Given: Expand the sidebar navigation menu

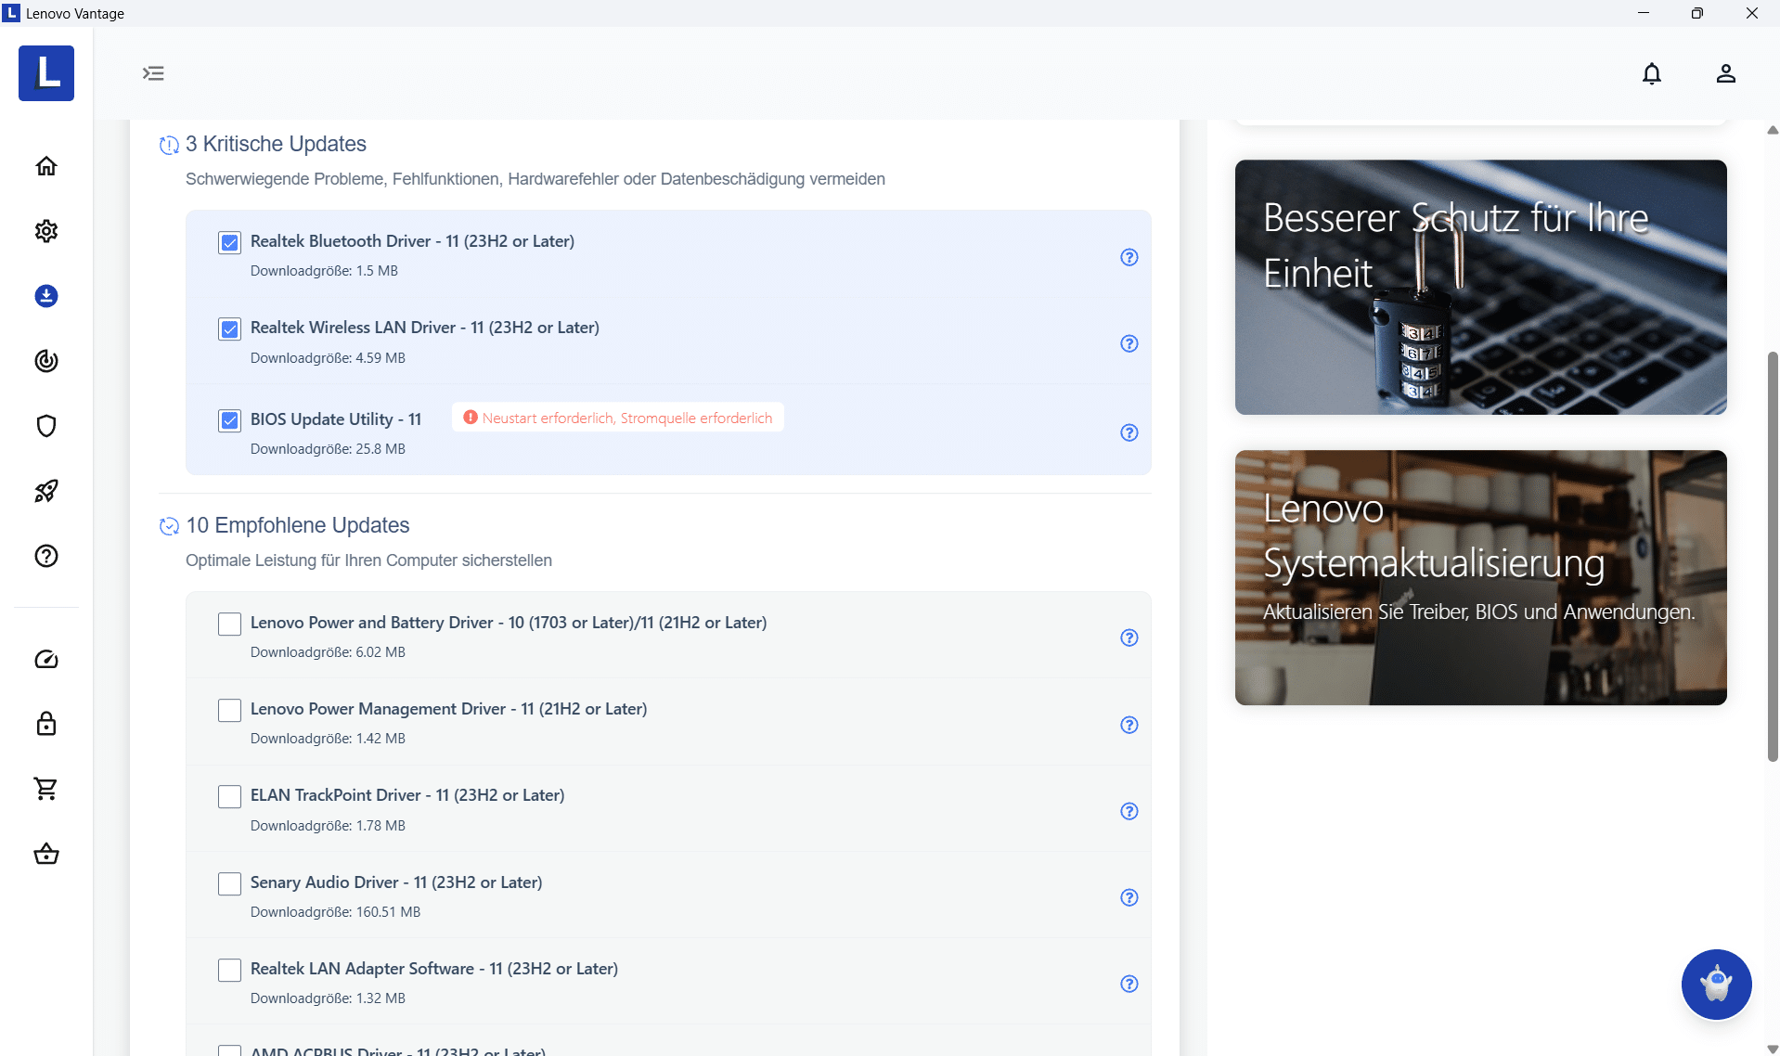Looking at the screenshot, I should pos(153,73).
